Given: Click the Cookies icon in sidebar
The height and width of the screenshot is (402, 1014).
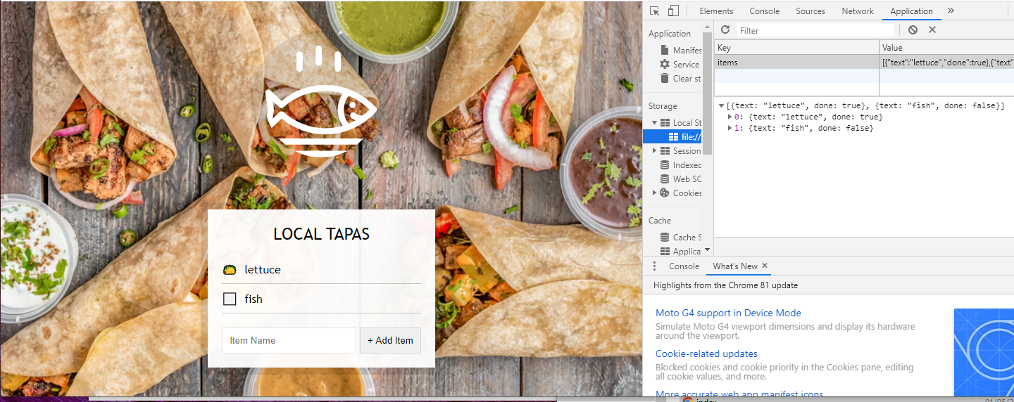Looking at the screenshot, I should pos(665,193).
